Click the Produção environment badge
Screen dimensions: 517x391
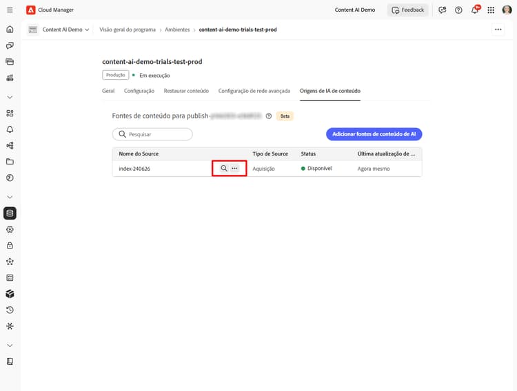point(115,75)
